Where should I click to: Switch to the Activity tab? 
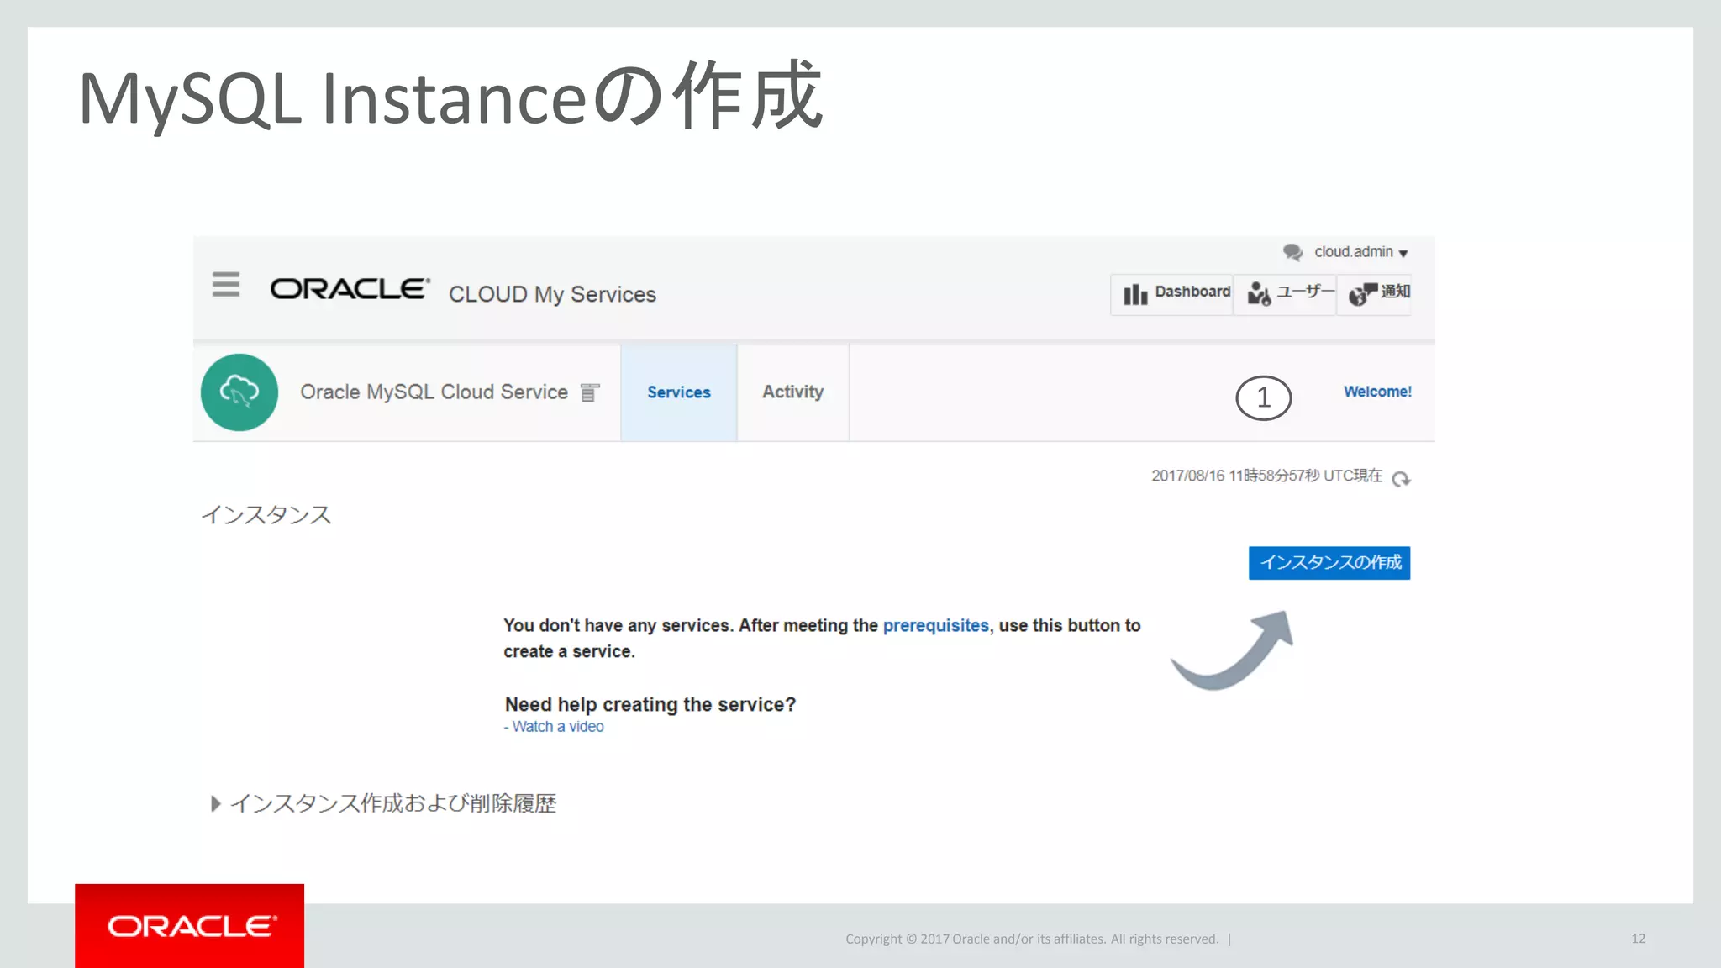(x=792, y=392)
